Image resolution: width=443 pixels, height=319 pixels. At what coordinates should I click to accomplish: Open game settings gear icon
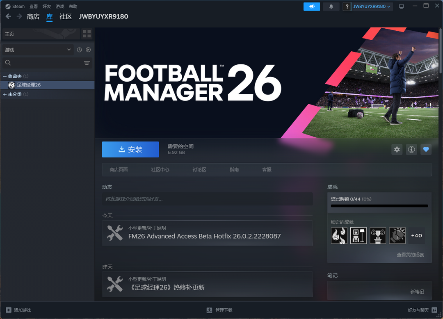pyautogui.click(x=397, y=150)
